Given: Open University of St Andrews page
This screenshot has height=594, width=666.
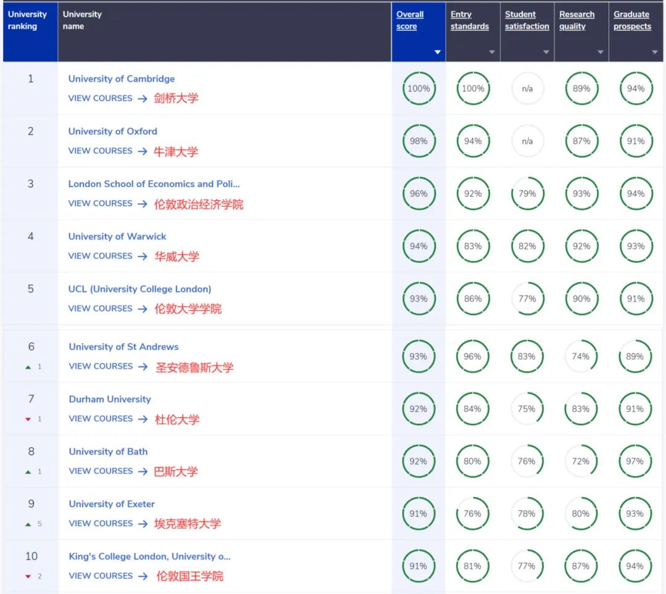Looking at the screenshot, I should [123, 347].
